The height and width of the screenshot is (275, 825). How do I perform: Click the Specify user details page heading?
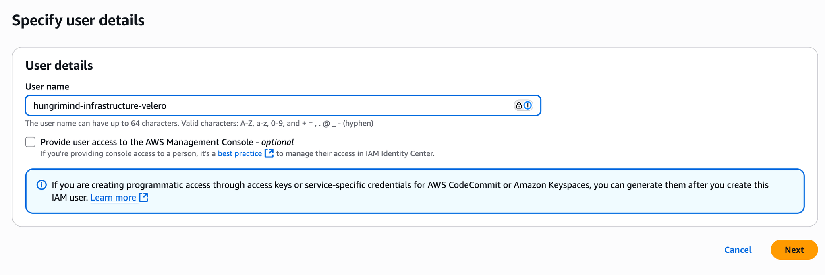click(79, 20)
